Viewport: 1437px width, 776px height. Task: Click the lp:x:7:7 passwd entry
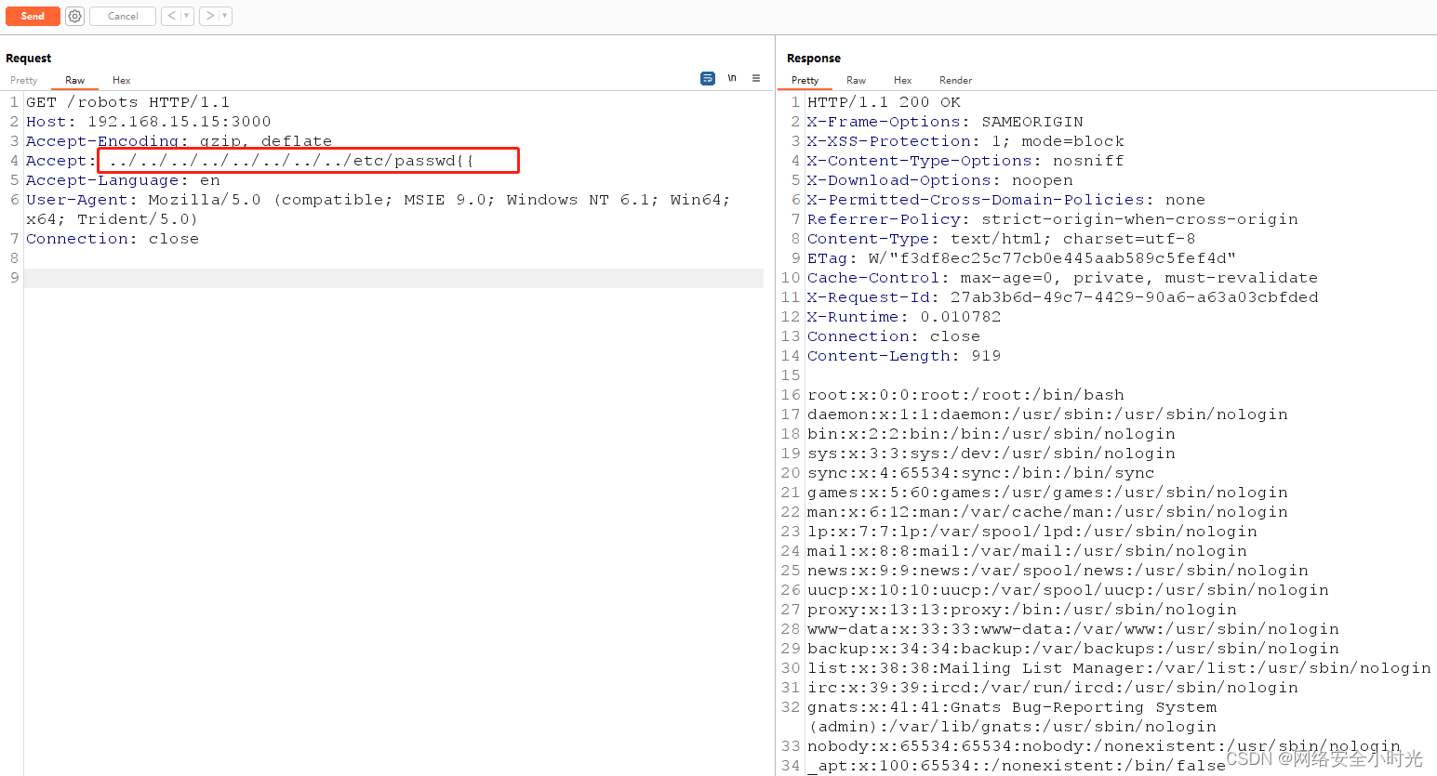tap(1032, 532)
